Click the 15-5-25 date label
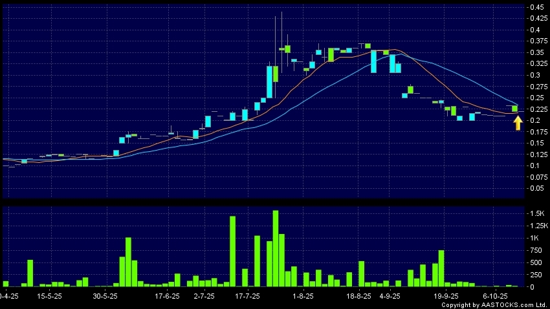The image size is (550, 309). [x=50, y=295]
